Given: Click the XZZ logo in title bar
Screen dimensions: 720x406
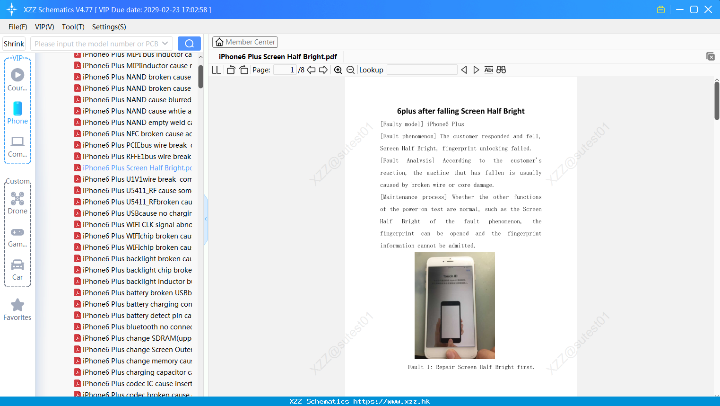Looking at the screenshot, I should (x=11, y=9).
